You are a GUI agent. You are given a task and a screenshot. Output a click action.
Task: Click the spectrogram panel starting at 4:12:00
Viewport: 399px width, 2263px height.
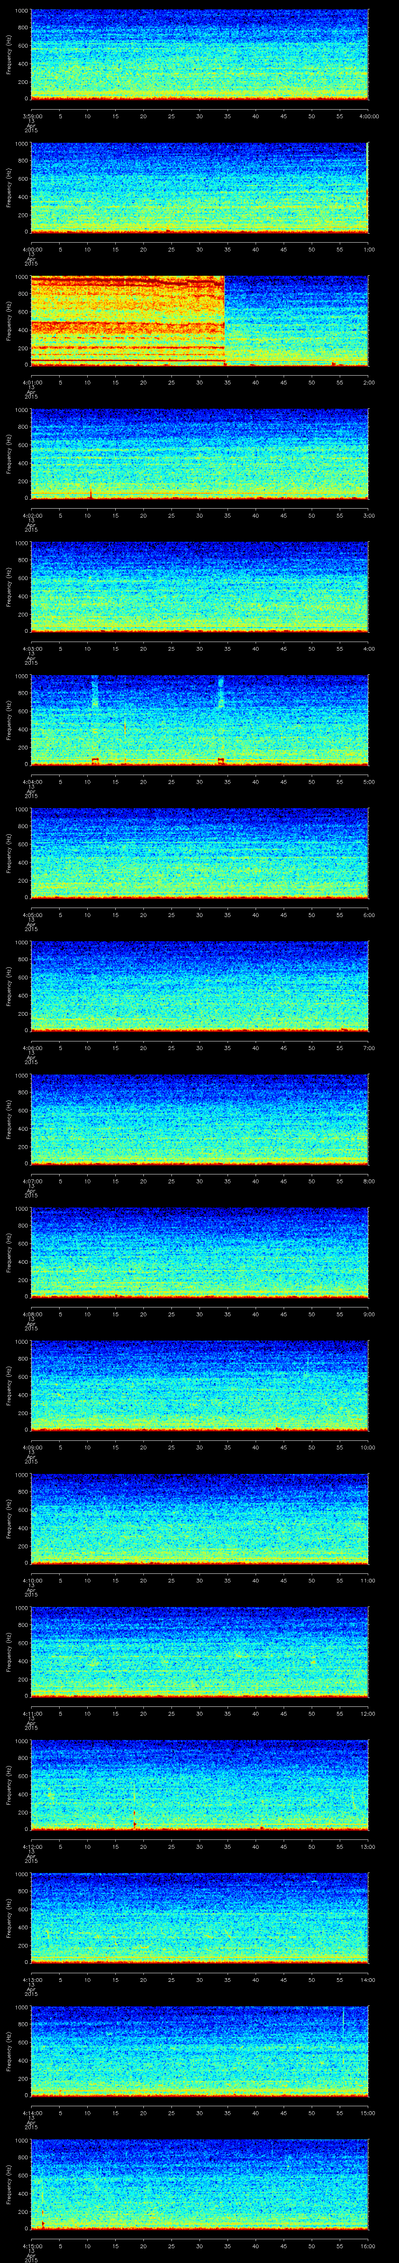click(199, 1785)
